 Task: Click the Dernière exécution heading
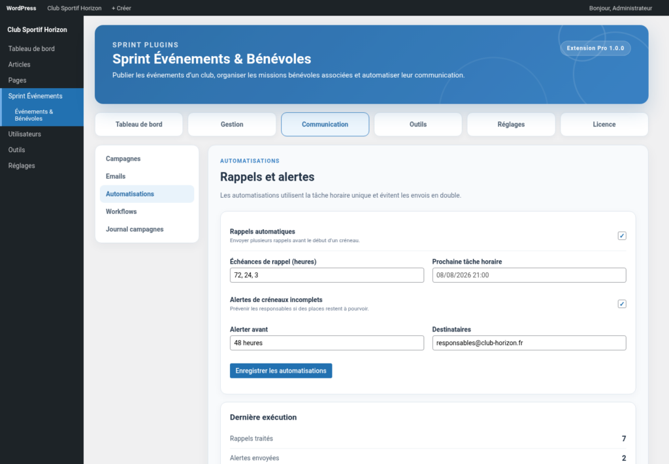pos(263,417)
